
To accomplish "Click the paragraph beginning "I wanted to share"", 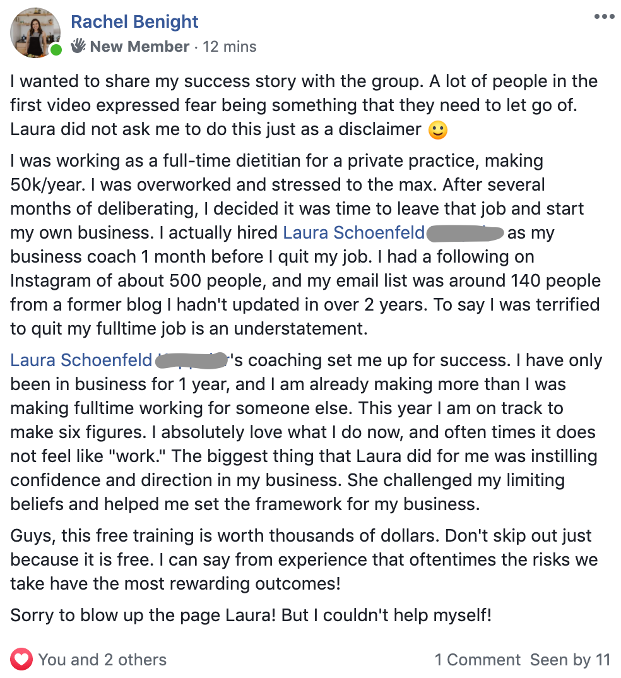I will pos(304,105).
